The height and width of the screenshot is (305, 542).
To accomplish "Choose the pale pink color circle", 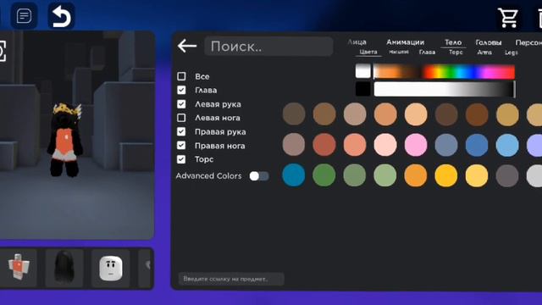I will coord(385,145).
